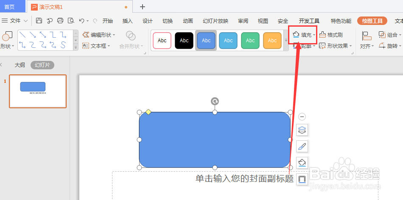
Task: Apply the orange Abc shape style
Action: pyautogui.click(x=272, y=41)
